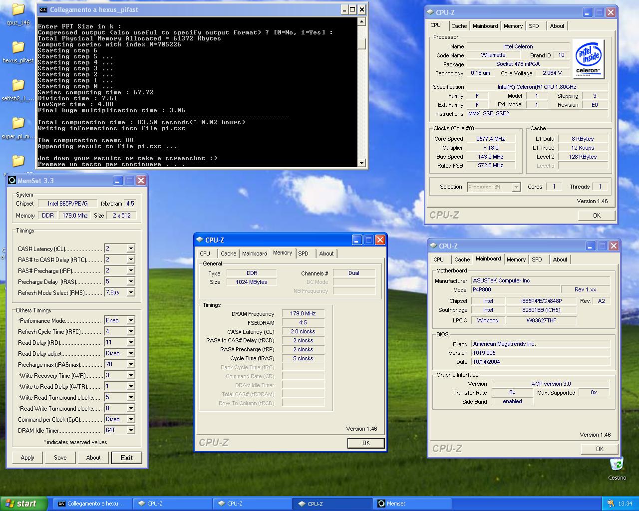This screenshot has width=639, height=511.
Task: Expand the Refresh Cycle Time (tRFC) dropdown
Action: click(131, 331)
